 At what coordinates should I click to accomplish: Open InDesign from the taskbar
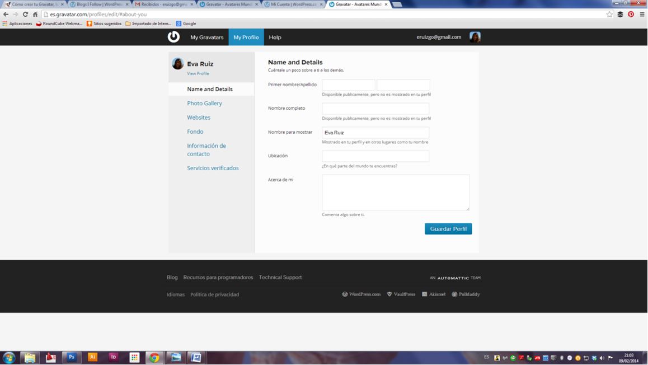(113, 357)
